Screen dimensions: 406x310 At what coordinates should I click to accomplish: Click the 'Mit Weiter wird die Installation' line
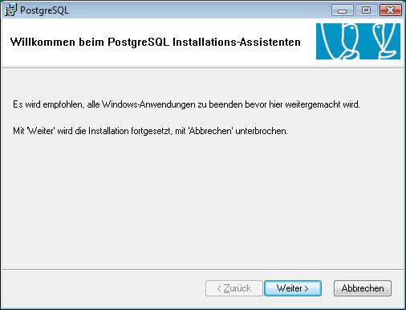150,131
